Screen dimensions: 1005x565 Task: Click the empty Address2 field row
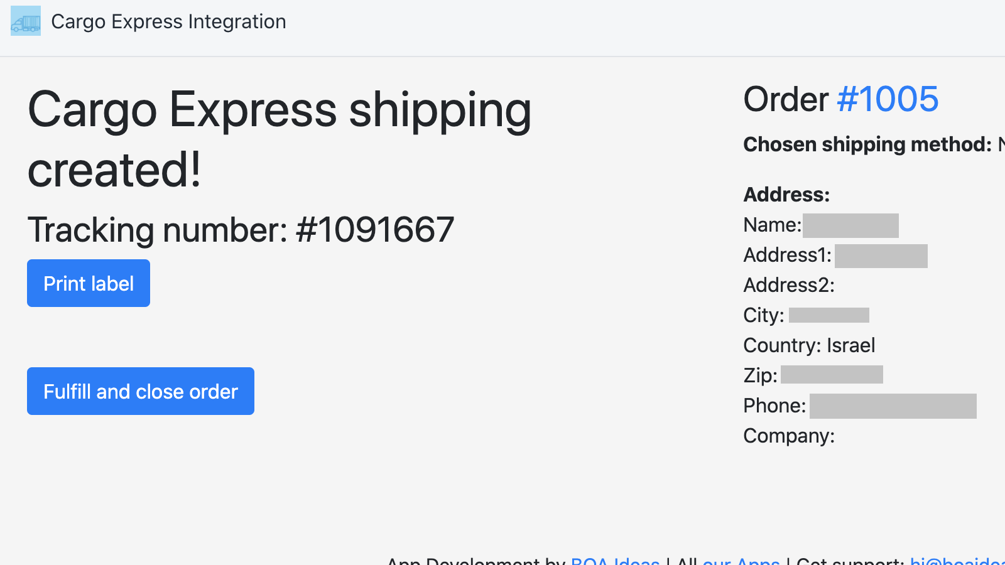pos(789,285)
